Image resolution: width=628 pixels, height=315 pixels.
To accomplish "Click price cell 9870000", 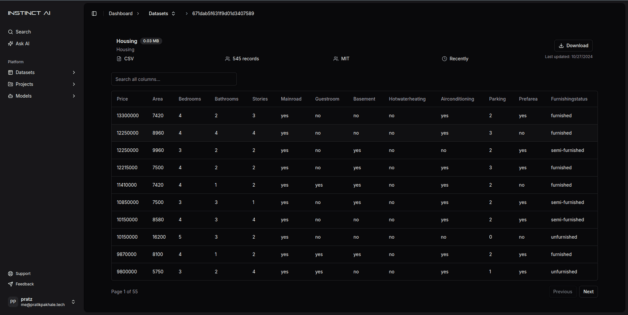I will [126, 254].
